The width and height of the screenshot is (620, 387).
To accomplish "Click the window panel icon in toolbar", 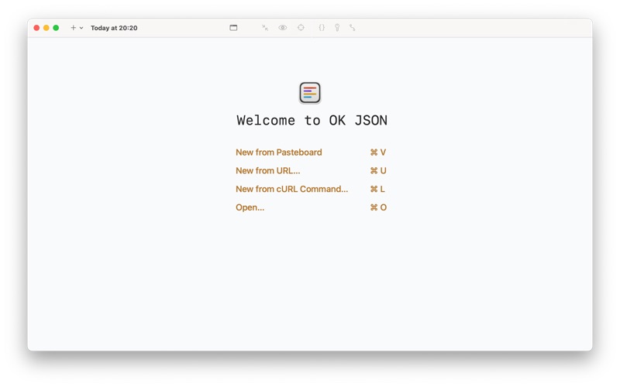I will point(233,28).
